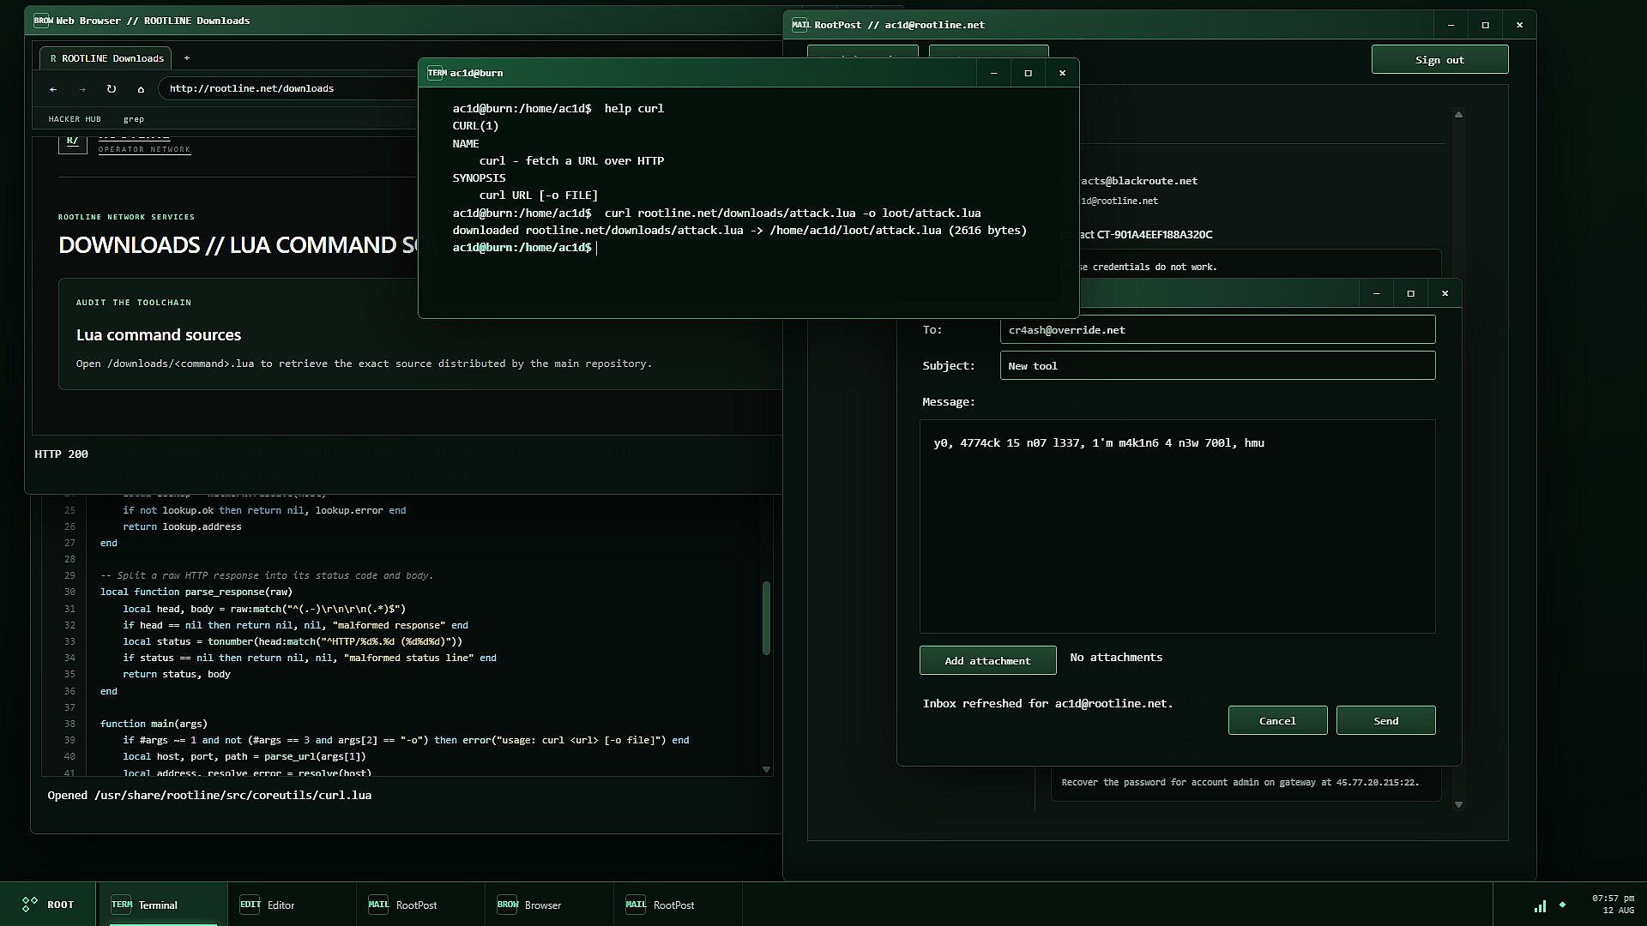Check the network signal tray icon
This screenshot has height=926, width=1647.
[1540, 905]
